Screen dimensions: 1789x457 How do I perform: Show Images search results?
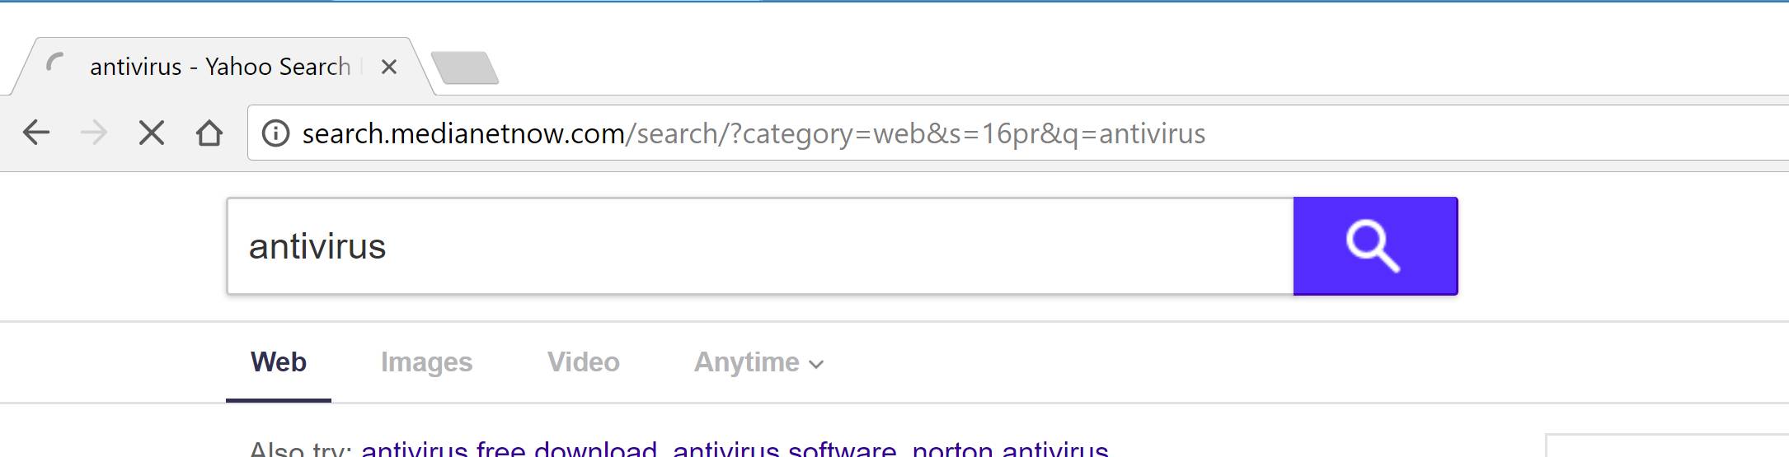[x=426, y=362]
